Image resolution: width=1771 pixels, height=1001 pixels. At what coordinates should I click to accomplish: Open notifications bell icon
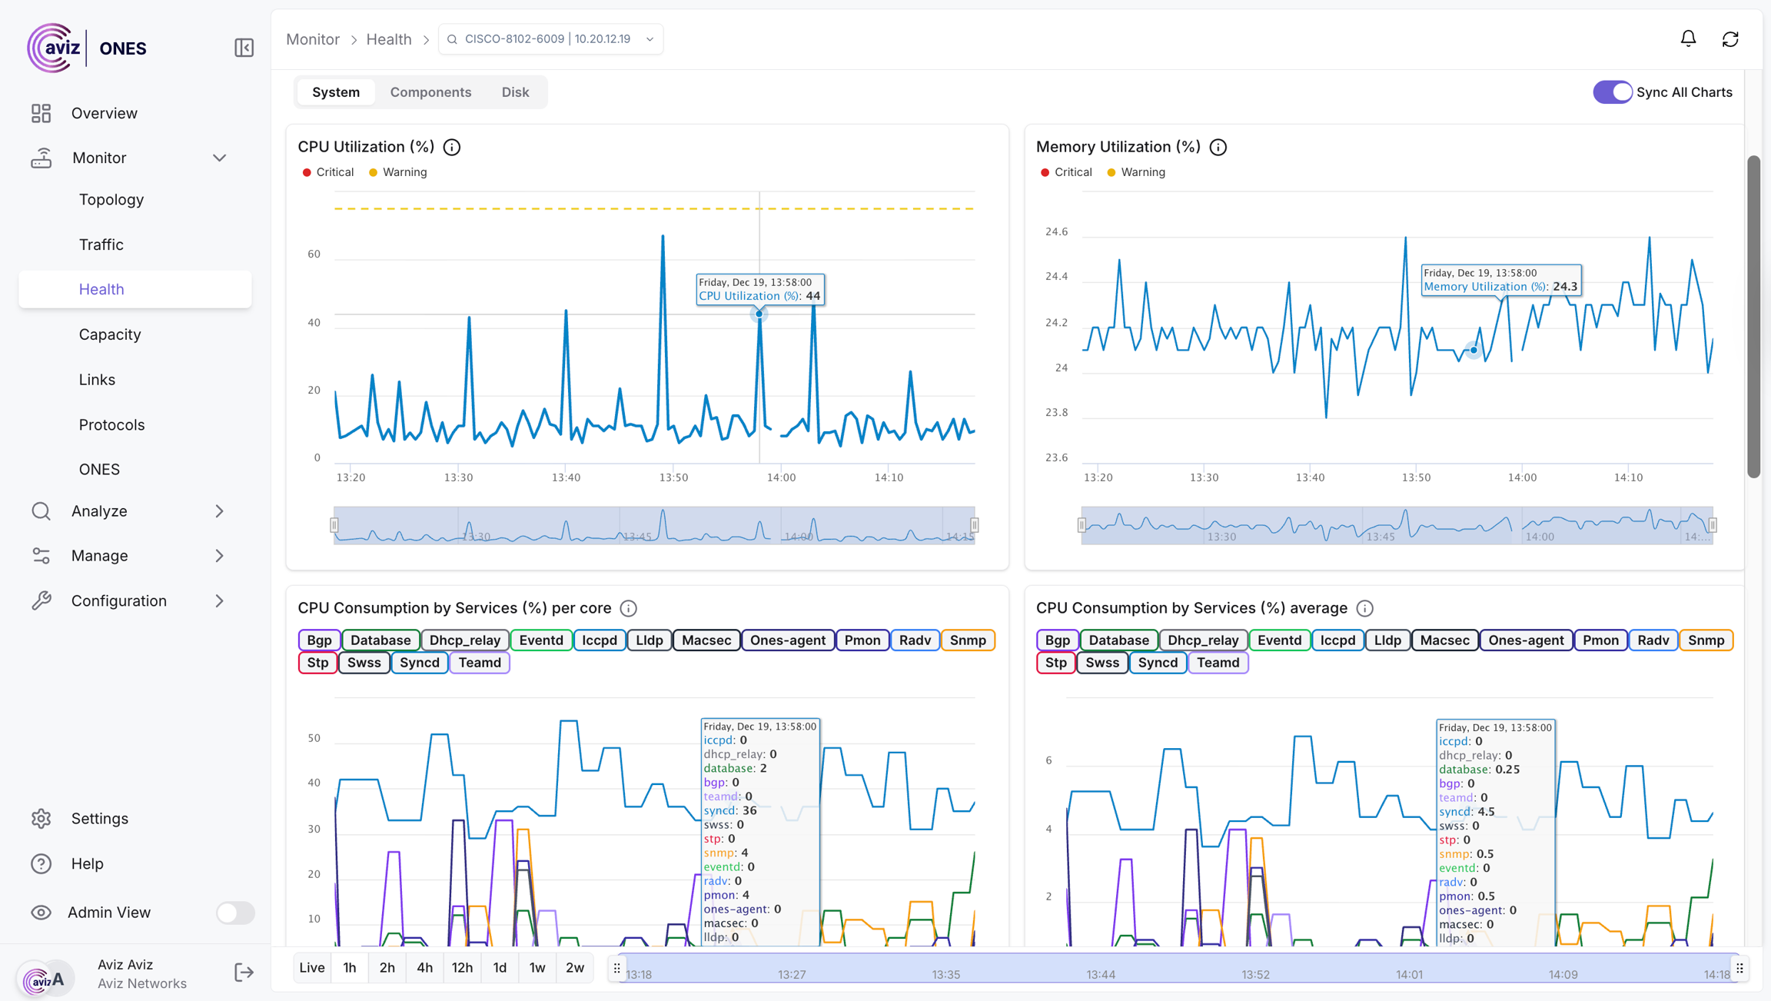click(1688, 38)
